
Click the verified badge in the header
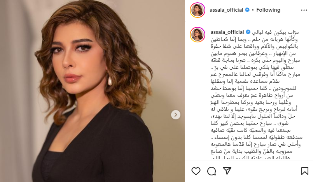click(247, 10)
